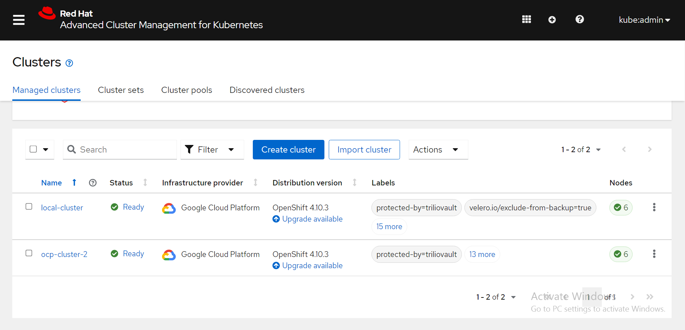Open the Actions dropdown

tap(438, 150)
